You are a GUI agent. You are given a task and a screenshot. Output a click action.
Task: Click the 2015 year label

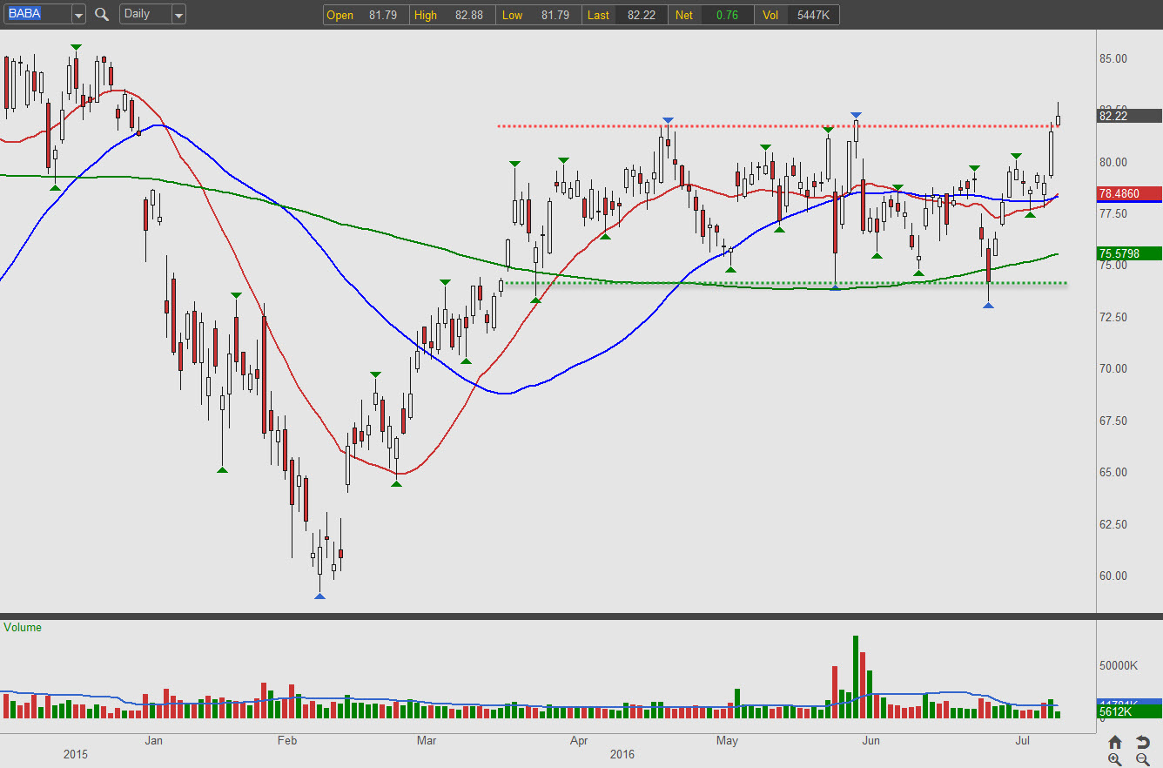click(x=77, y=754)
